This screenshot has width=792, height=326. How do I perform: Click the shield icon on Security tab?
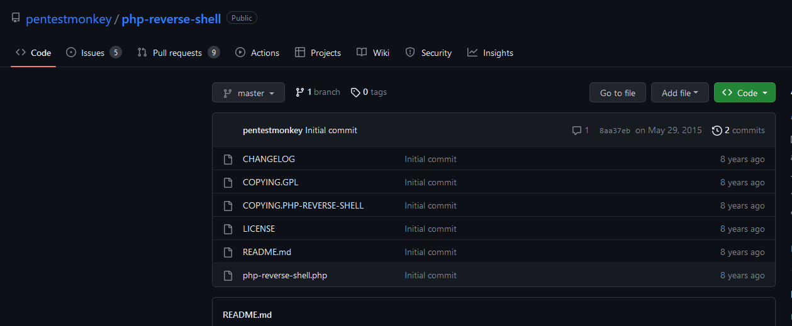(x=410, y=53)
